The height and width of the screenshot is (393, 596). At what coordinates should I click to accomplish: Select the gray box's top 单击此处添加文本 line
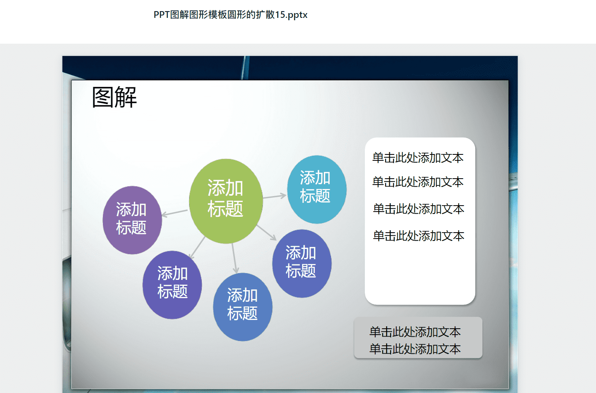pos(415,331)
